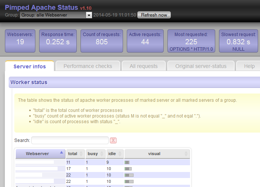This screenshot has height=187, width=260.
Task: Click the Refresh now button
Action: point(154,15)
